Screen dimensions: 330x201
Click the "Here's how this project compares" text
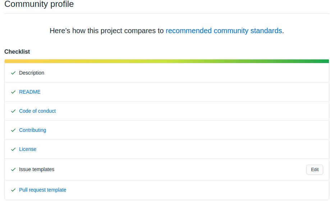(106, 31)
